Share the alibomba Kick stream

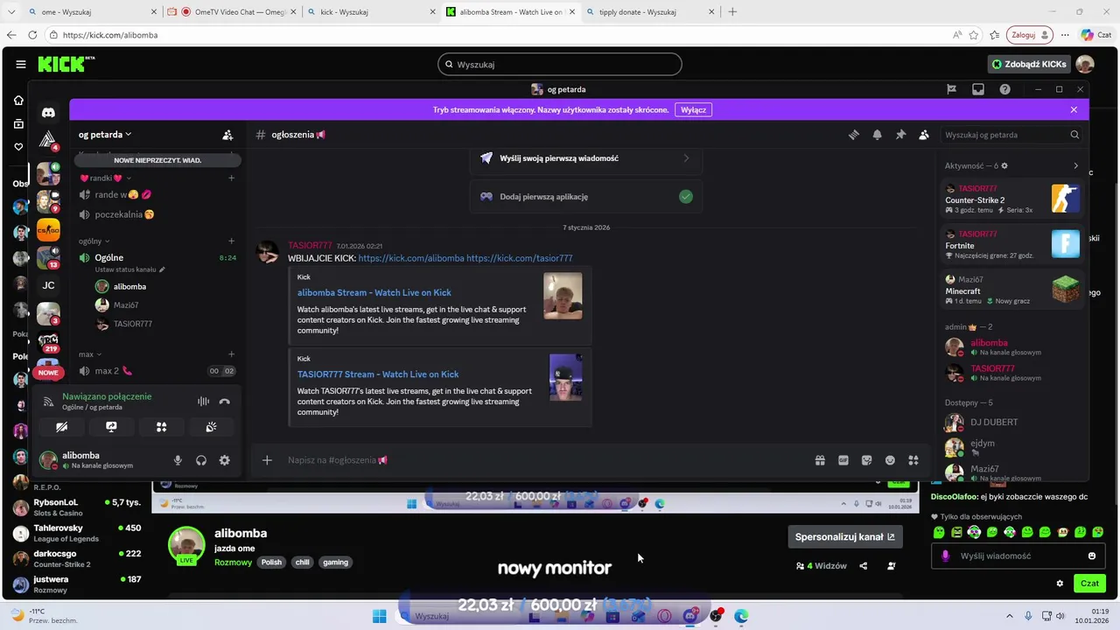point(864,566)
